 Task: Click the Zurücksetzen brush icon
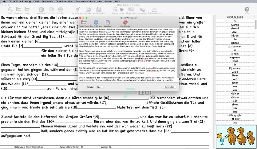click(x=77, y=10)
